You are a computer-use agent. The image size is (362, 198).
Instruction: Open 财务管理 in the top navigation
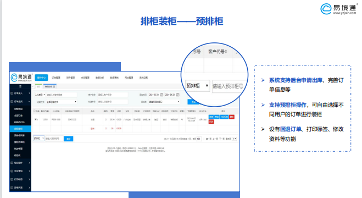(70, 78)
